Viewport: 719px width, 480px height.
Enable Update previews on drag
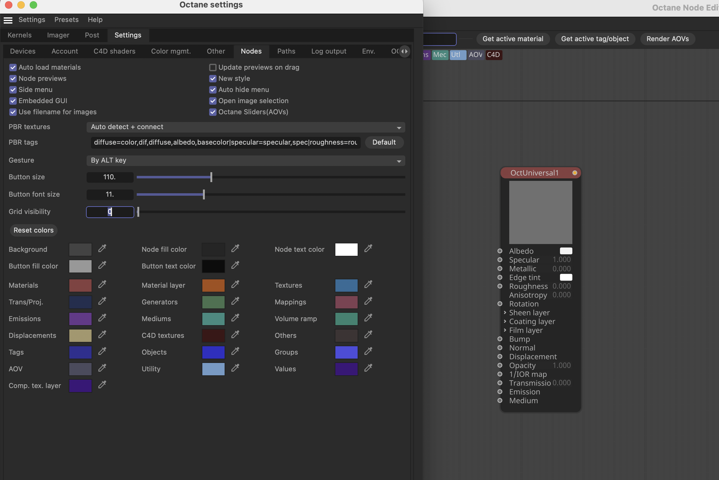click(x=213, y=68)
